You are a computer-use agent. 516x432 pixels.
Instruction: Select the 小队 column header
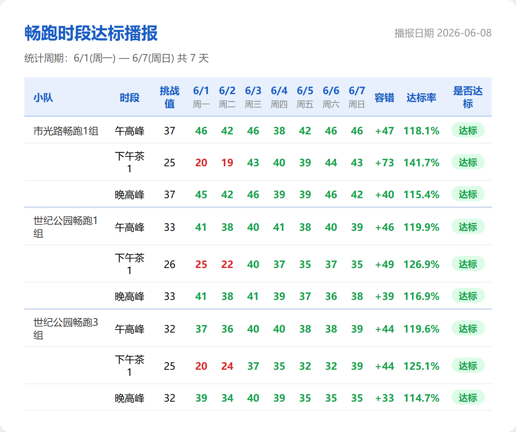point(43,98)
